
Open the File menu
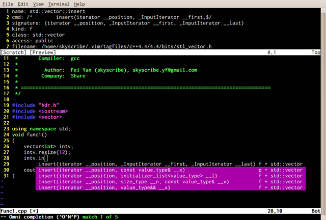coord(8,4)
